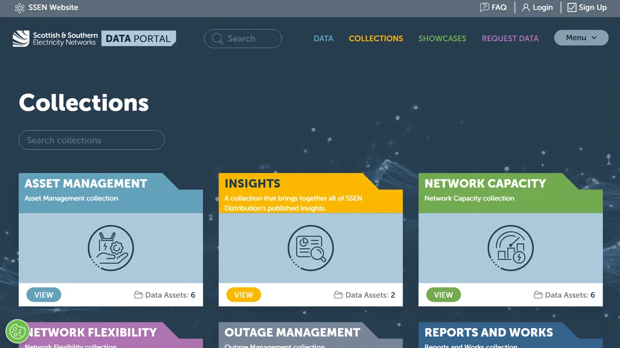Image resolution: width=620 pixels, height=348 pixels.
Task: Open the DATA navigation tab
Action: 323,39
